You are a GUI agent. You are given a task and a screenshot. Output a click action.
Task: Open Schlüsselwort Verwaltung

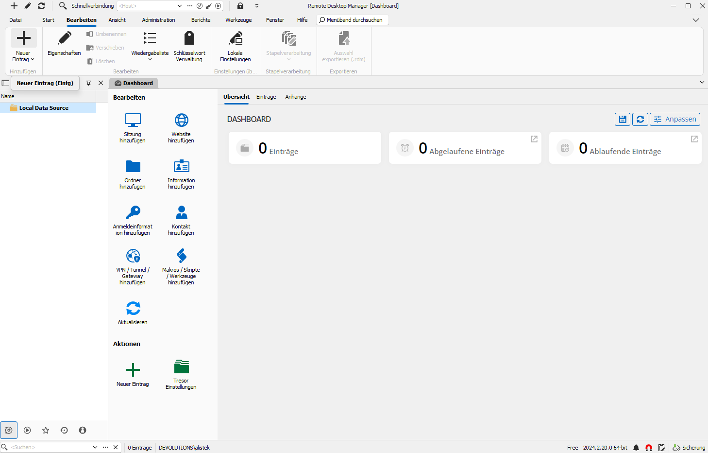click(189, 46)
